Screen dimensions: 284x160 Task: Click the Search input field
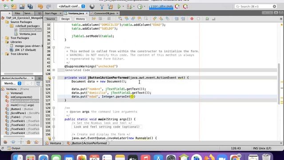coord(256,7)
